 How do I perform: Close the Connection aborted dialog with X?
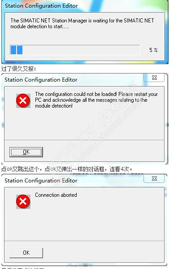pos(154,178)
